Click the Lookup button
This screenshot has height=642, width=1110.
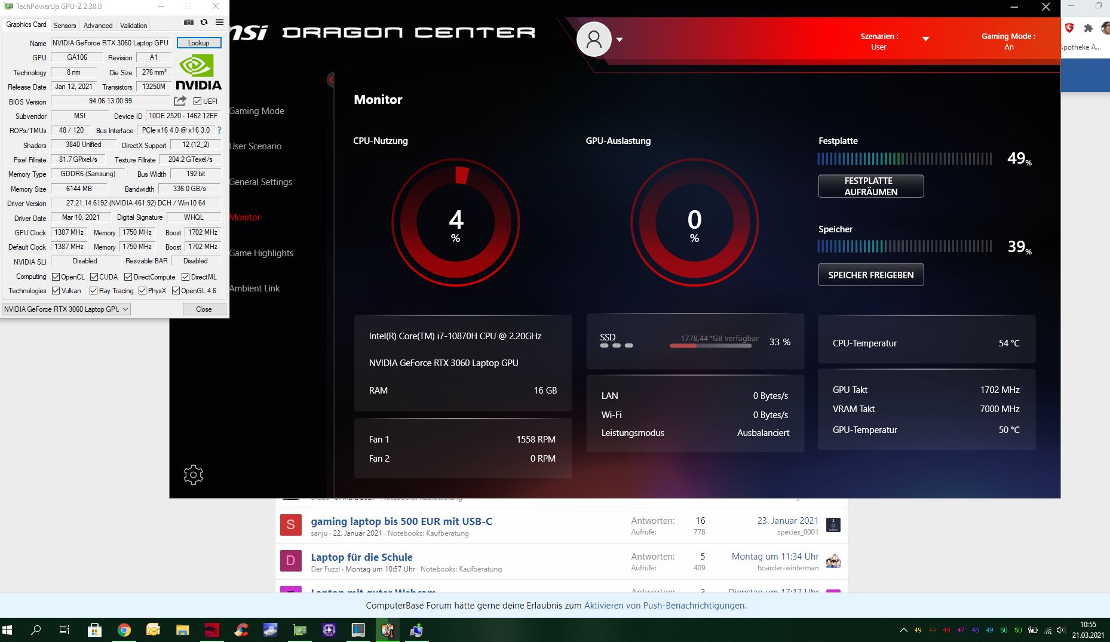pos(199,43)
